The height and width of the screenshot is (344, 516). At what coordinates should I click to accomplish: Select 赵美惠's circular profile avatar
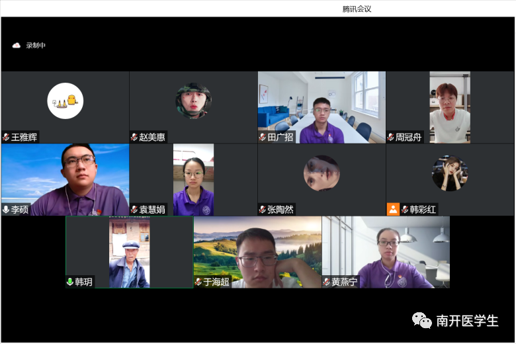(193, 101)
